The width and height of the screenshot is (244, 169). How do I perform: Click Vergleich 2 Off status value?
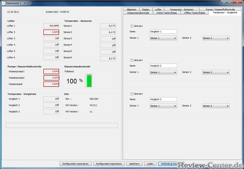[51, 105]
